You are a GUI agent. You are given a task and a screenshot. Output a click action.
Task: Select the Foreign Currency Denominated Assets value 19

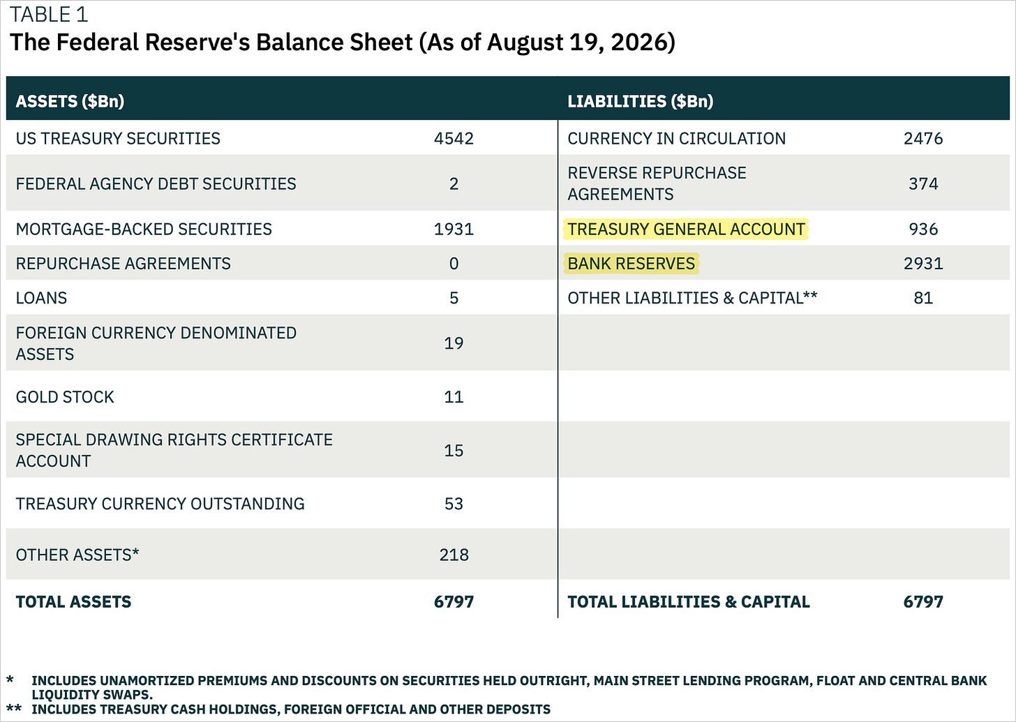[x=454, y=343]
